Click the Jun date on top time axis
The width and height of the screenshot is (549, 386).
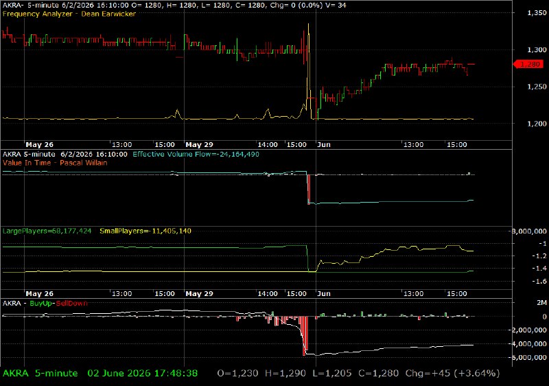[x=324, y=145]
